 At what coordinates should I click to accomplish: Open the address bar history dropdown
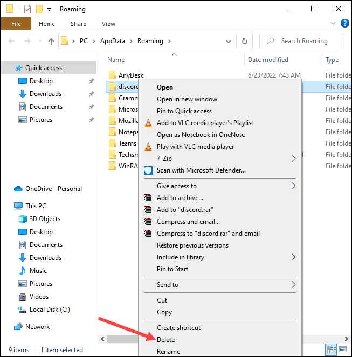[x=229, y=41]
